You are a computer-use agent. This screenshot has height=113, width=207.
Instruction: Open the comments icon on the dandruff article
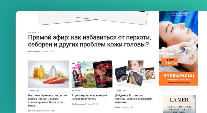coord(50,51)
